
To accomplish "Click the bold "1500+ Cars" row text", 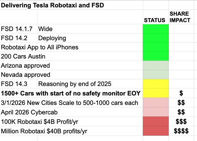I will point(71,93).
